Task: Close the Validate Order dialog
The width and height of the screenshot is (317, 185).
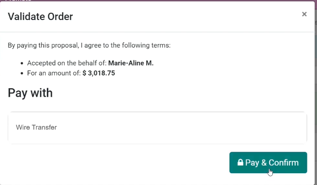Action: tap(304, 14)
